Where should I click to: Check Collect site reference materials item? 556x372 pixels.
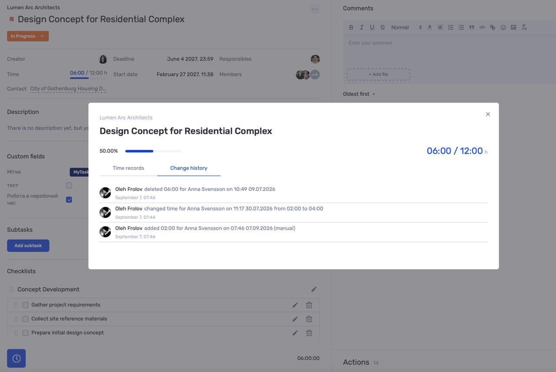point(26,319)
